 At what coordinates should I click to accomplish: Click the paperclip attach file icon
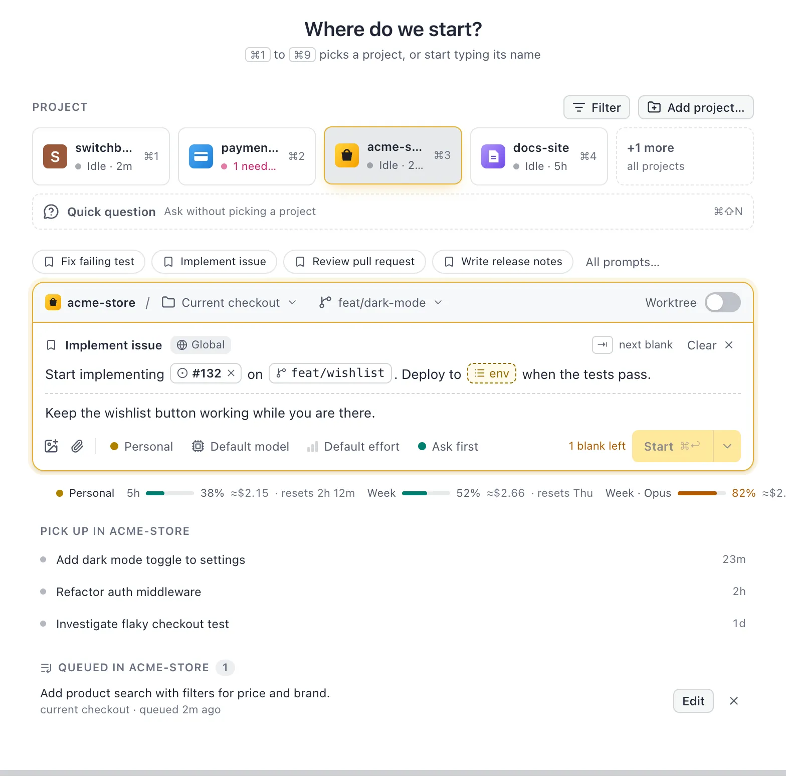(77, 446)
